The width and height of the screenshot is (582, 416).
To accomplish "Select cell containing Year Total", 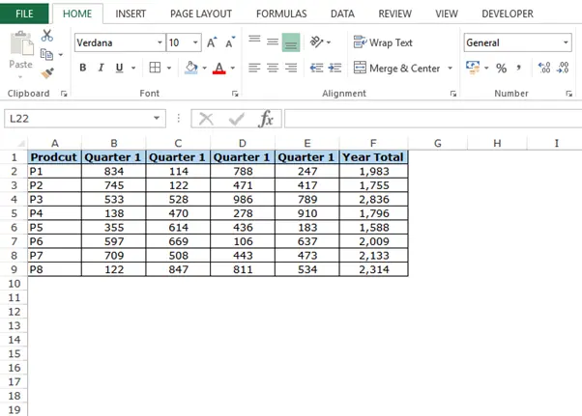I will 373,157.
